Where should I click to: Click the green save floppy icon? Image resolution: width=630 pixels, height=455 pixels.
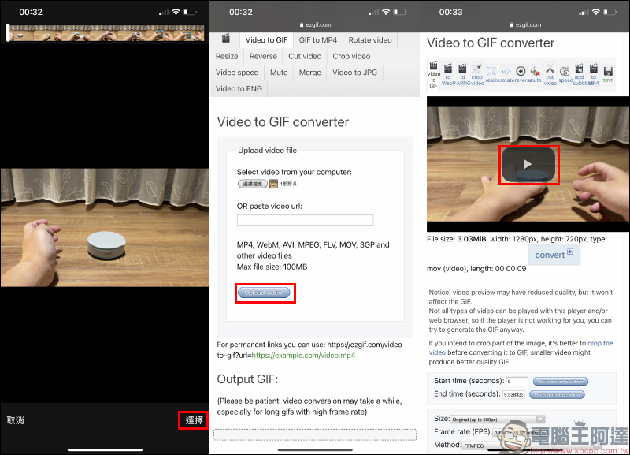pyautogui.click(x=608, y=74)
